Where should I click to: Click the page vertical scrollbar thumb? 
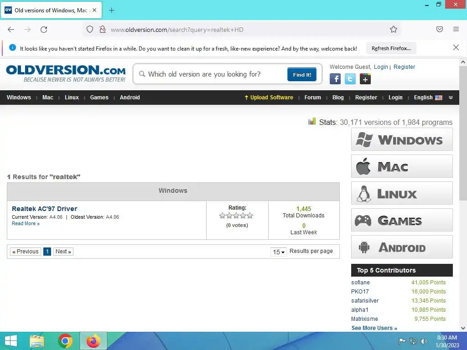(463, 133)
